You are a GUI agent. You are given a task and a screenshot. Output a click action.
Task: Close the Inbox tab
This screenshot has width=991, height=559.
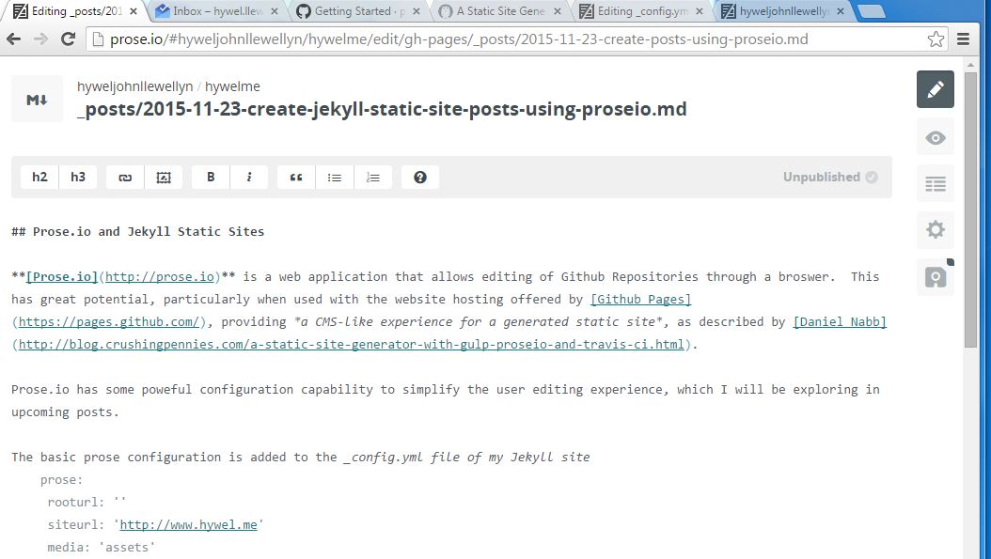(x=275, y=11)
